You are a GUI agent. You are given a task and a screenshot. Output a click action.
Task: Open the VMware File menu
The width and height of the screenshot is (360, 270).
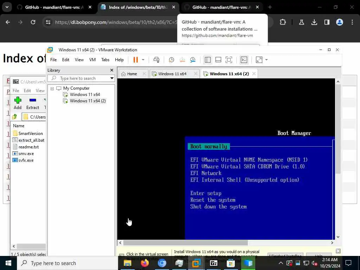click(53, 60)
